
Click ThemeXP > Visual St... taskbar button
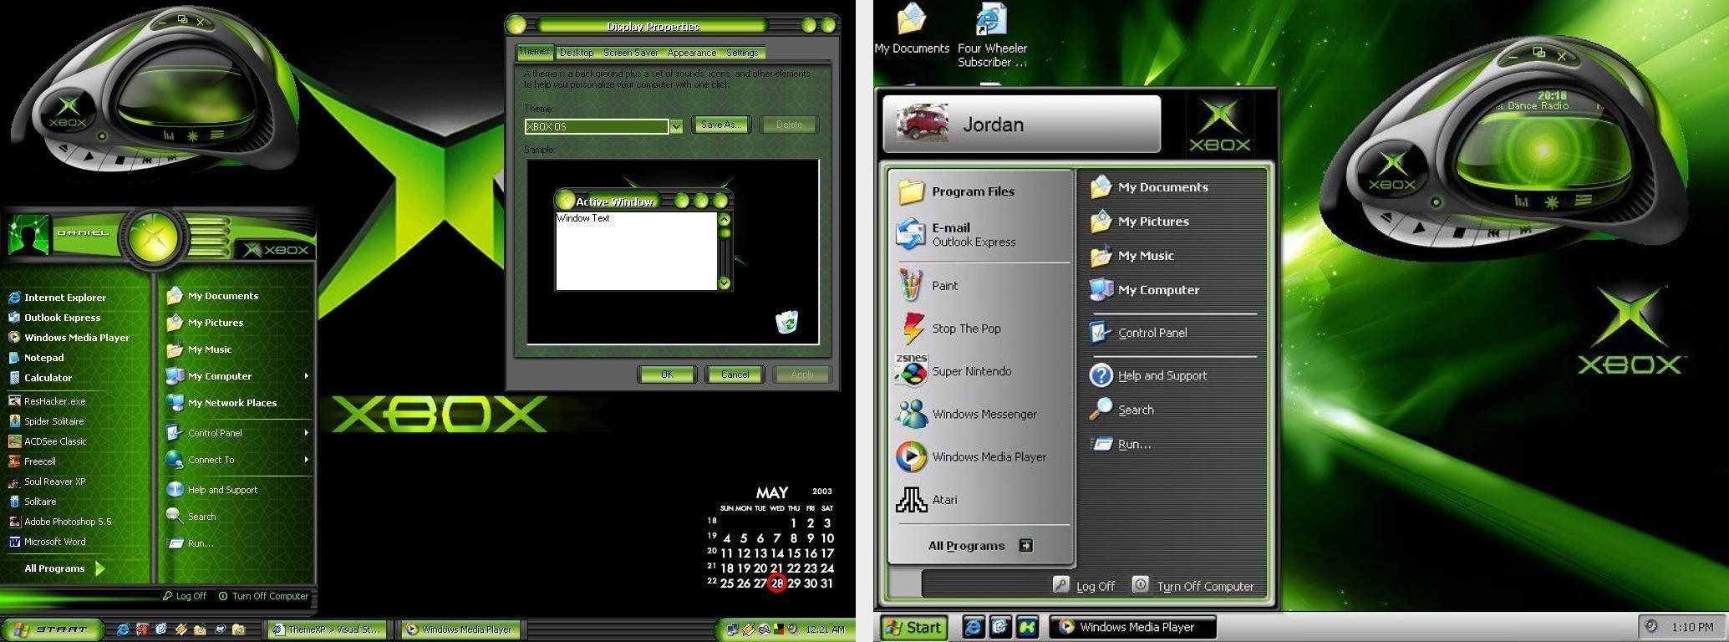(x=328, y=629)
